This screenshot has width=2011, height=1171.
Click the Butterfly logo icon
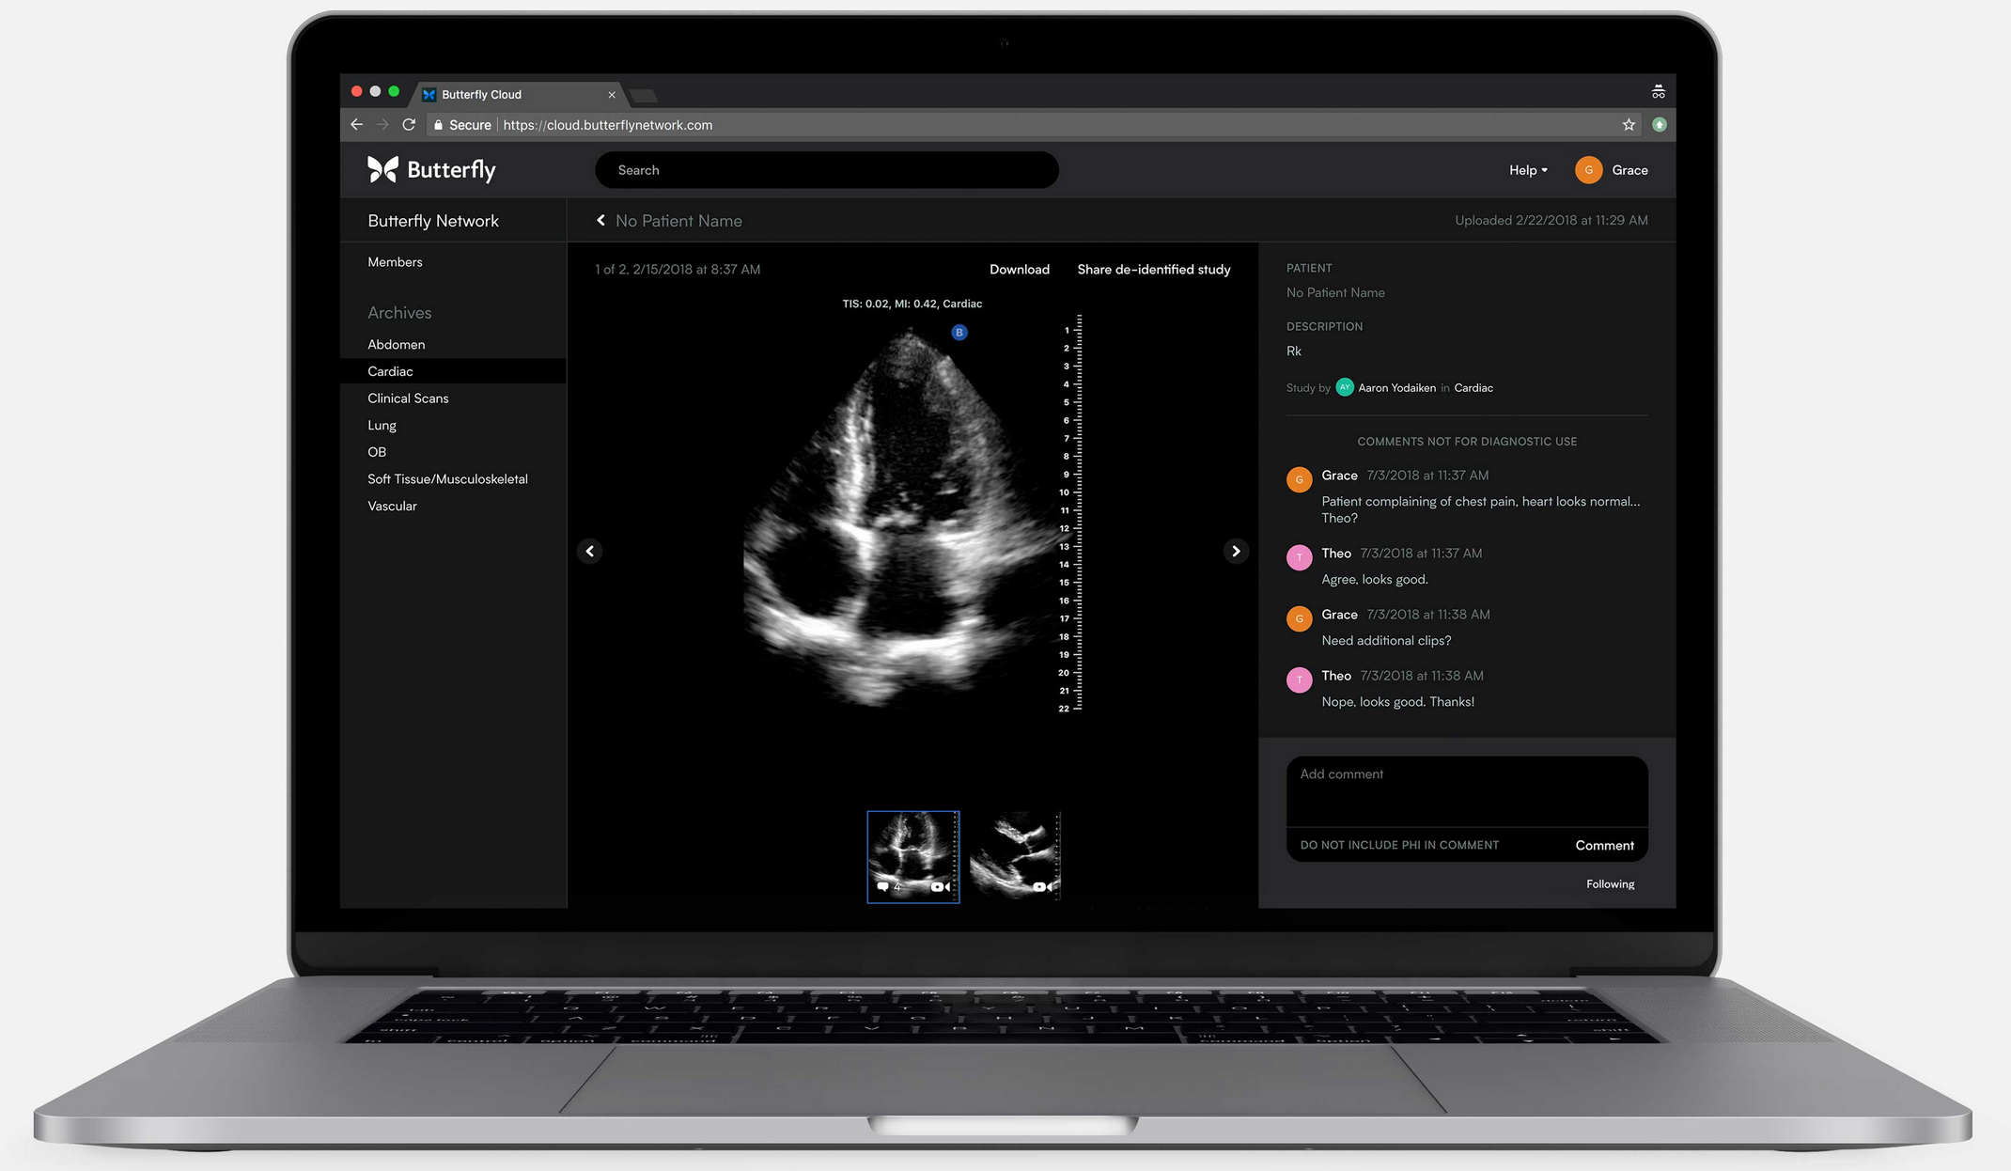point(382,169)
